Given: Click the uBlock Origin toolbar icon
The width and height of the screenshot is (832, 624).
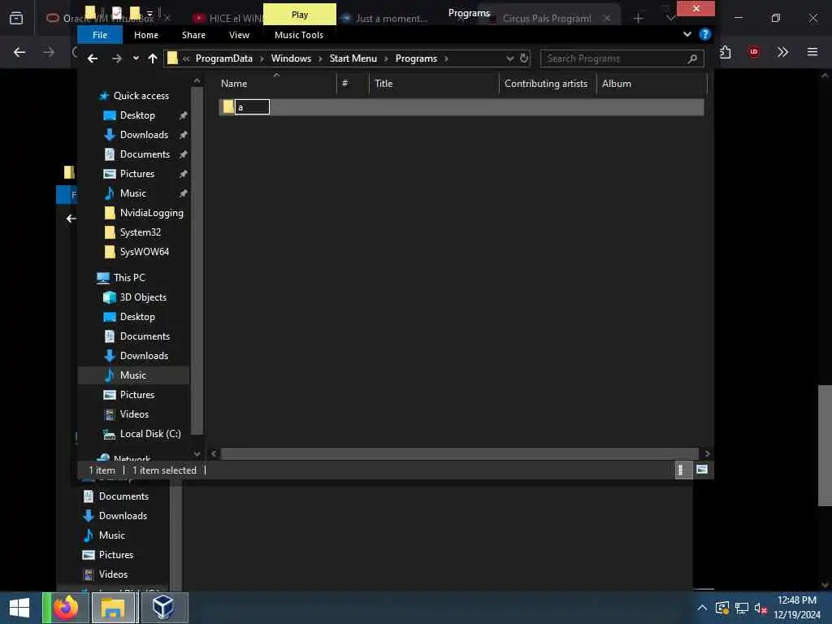Looking at the screenshot, I should [x=753, y=52].
